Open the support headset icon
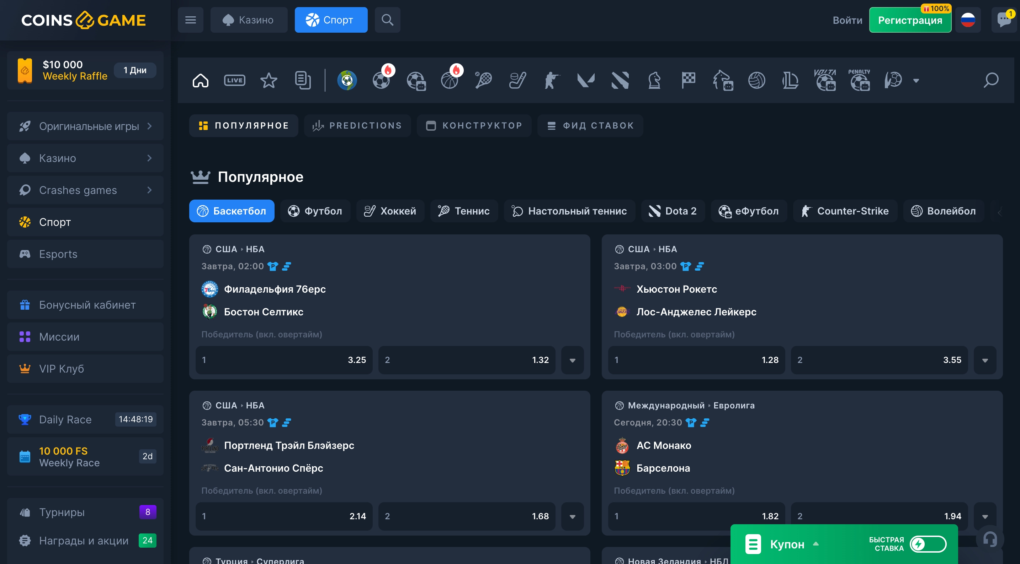Viewport: 1020px width, 564px height. 990,539
